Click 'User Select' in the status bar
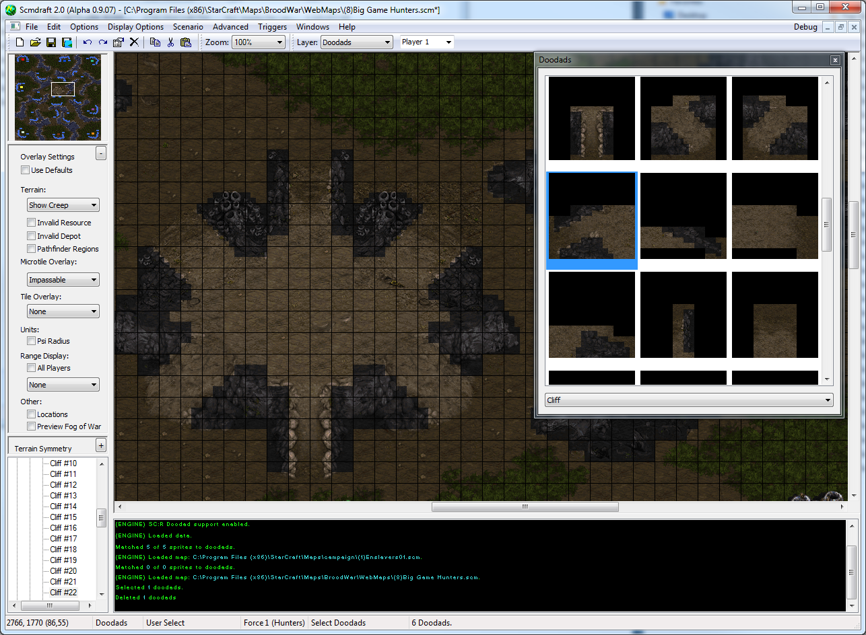Image resolution: width=866 pixels, height=635 pixels. tap(165, 623)
